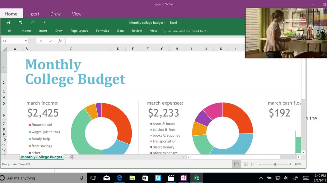Click the 'financial aid' legend entry
The image size is (327, 183).
(40, 125)
